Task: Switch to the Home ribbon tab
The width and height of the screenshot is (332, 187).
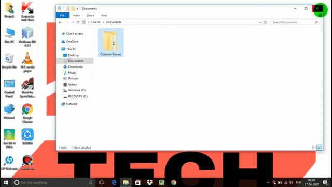Action: 76,15
